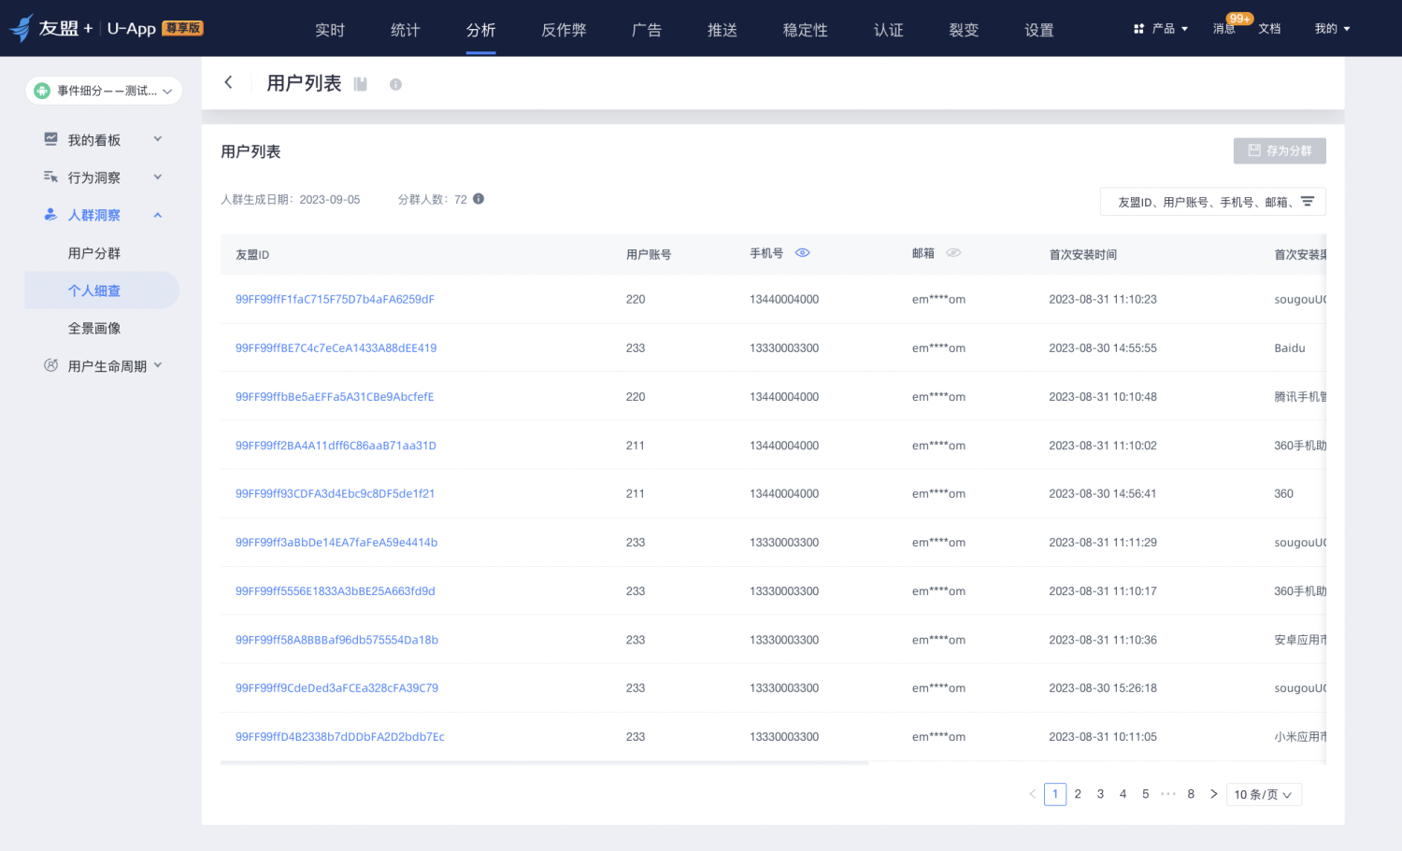Click the 人群洞察 people icon
This screenshot has width=1402, height=851.
click(x=50, y=214)
